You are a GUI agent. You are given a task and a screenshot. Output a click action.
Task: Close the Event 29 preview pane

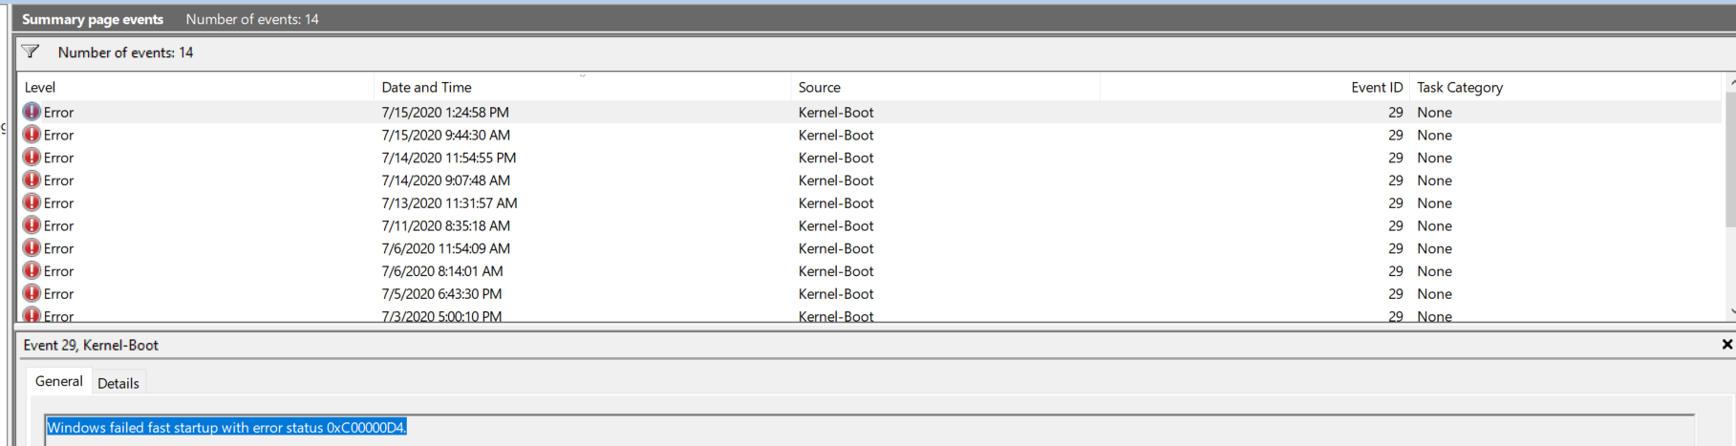pos(1726,344)
